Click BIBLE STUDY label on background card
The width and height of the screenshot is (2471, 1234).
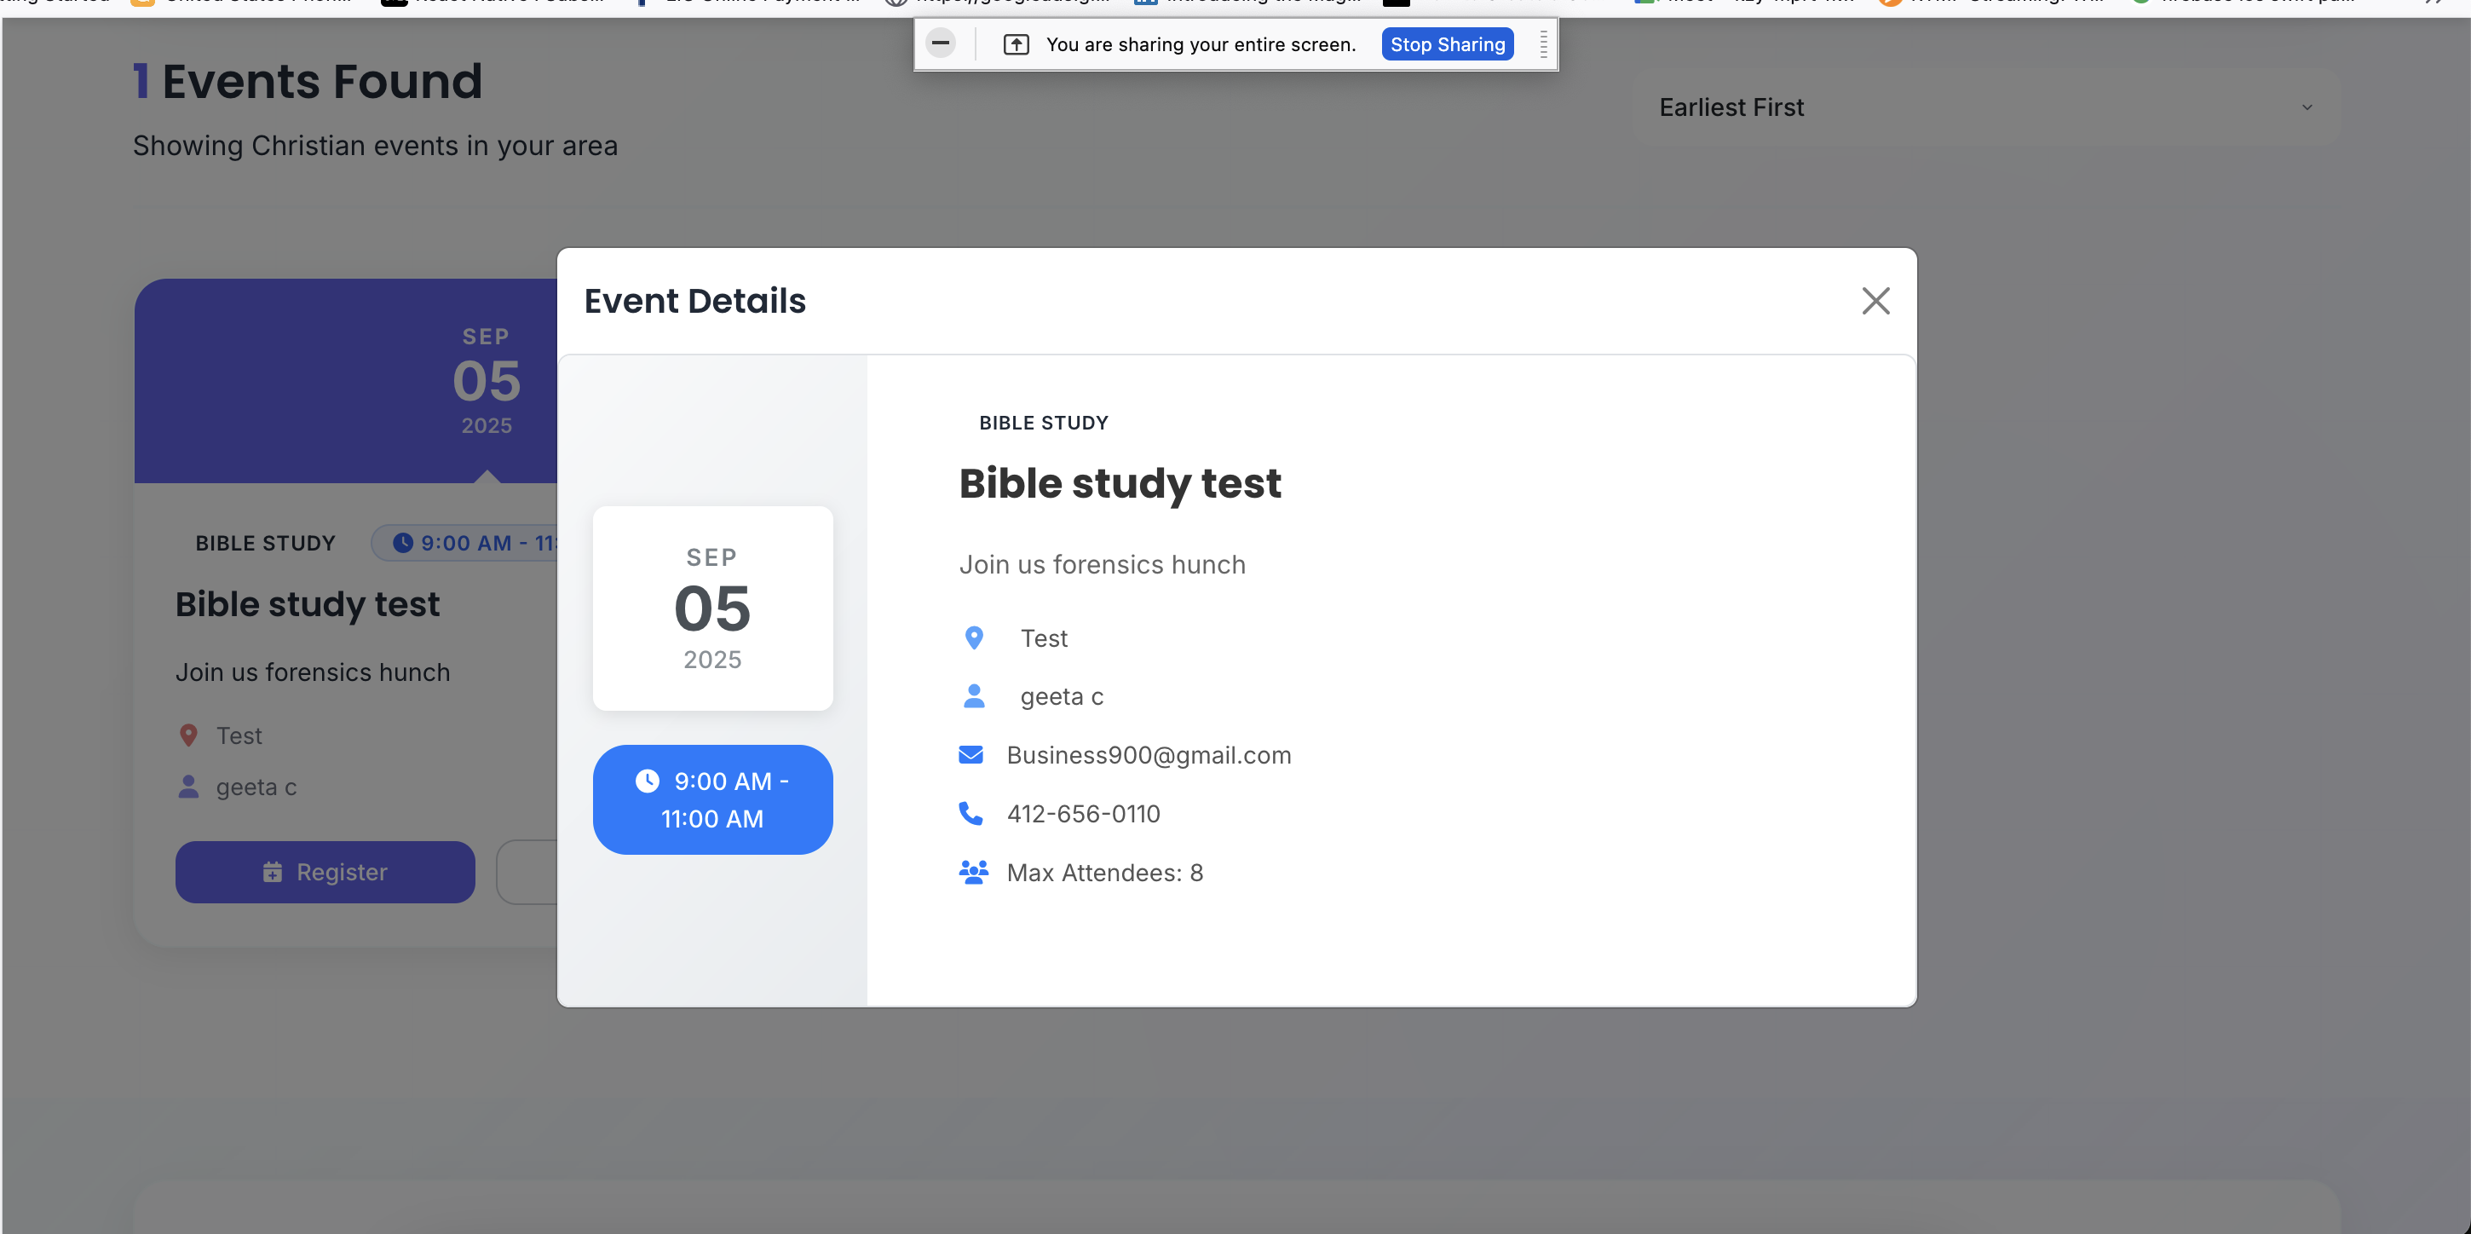pyautogui.click(x=266, y=543)
